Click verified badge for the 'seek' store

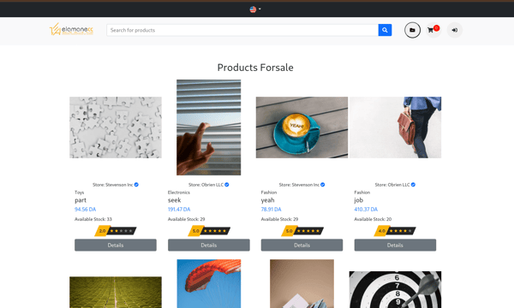[x=227, y=185]
